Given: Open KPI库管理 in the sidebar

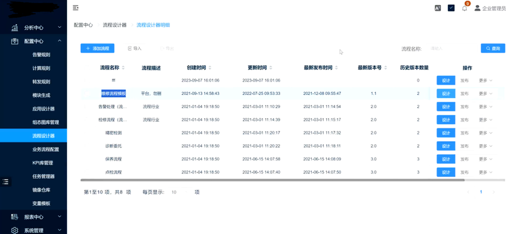Looking at the screenshot, I should pos(42,163).
